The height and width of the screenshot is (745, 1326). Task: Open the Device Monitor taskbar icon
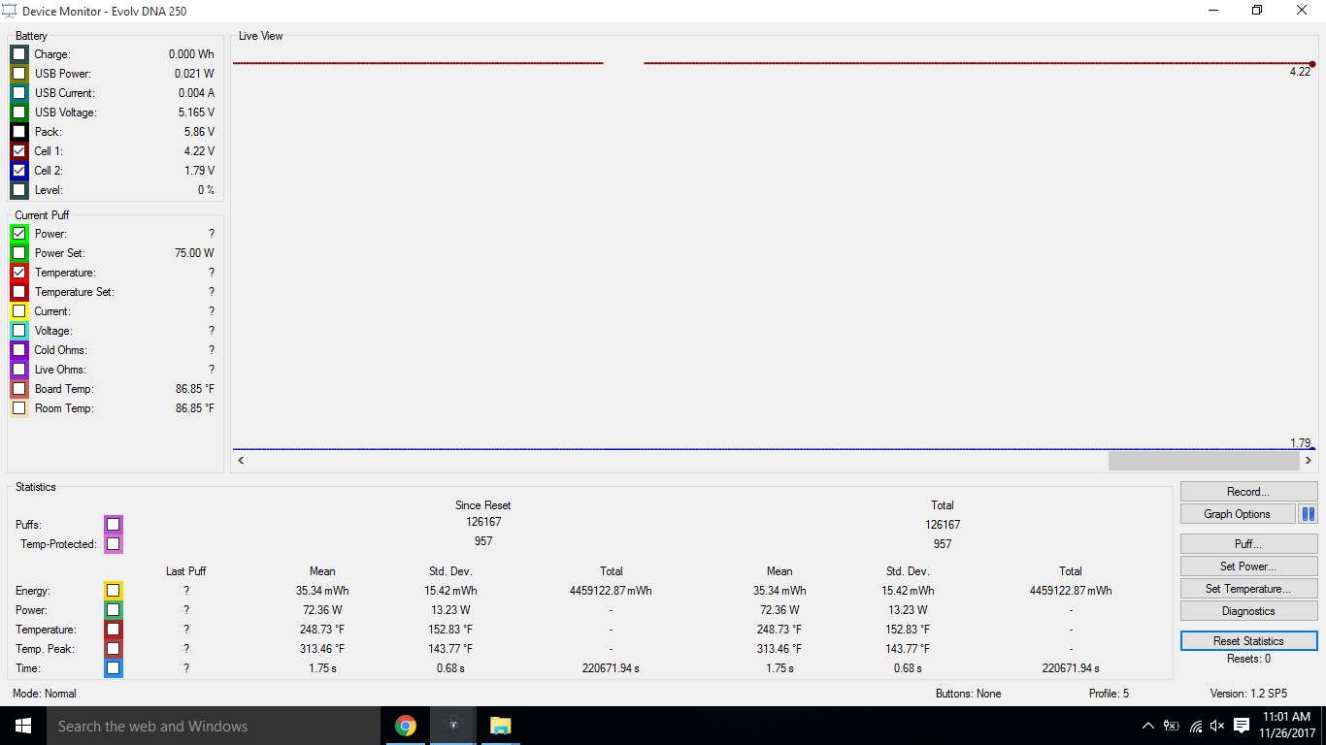tap(452, 726)
